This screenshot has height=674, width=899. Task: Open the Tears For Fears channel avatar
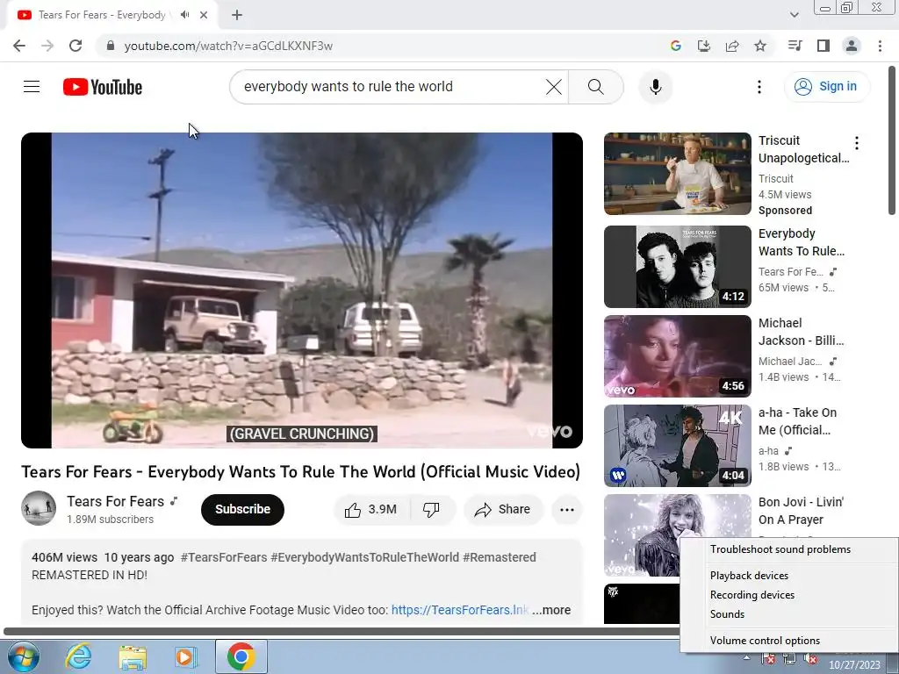[39, 508]
